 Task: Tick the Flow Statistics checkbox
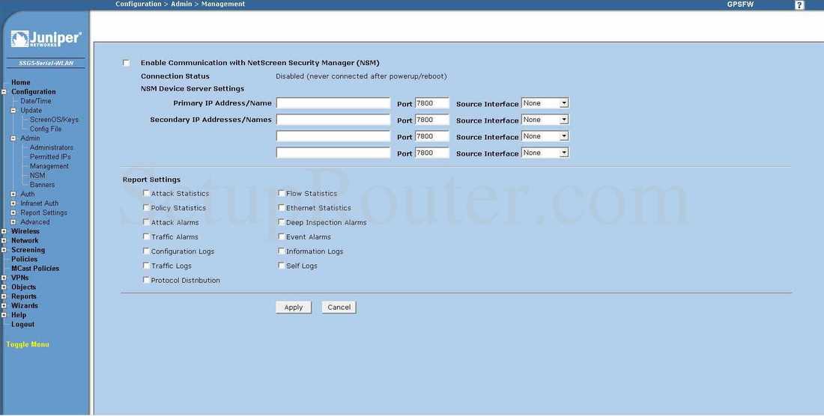tap(281, 194)
